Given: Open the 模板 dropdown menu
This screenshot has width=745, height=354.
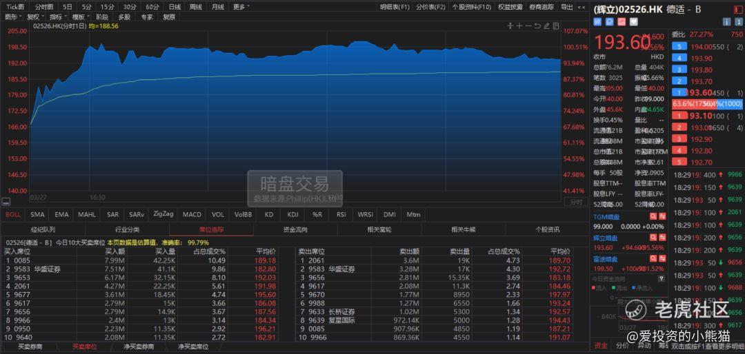Looking at the screenshot, I should click(79, 17).
